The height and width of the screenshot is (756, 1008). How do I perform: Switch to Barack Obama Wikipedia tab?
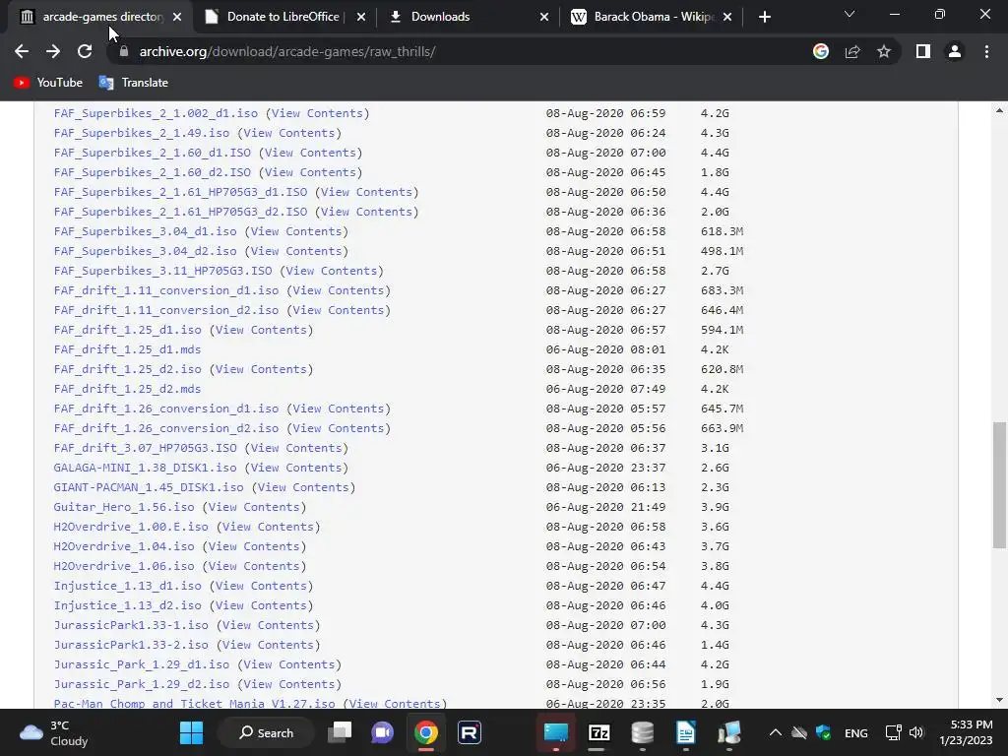coord(654,17)
